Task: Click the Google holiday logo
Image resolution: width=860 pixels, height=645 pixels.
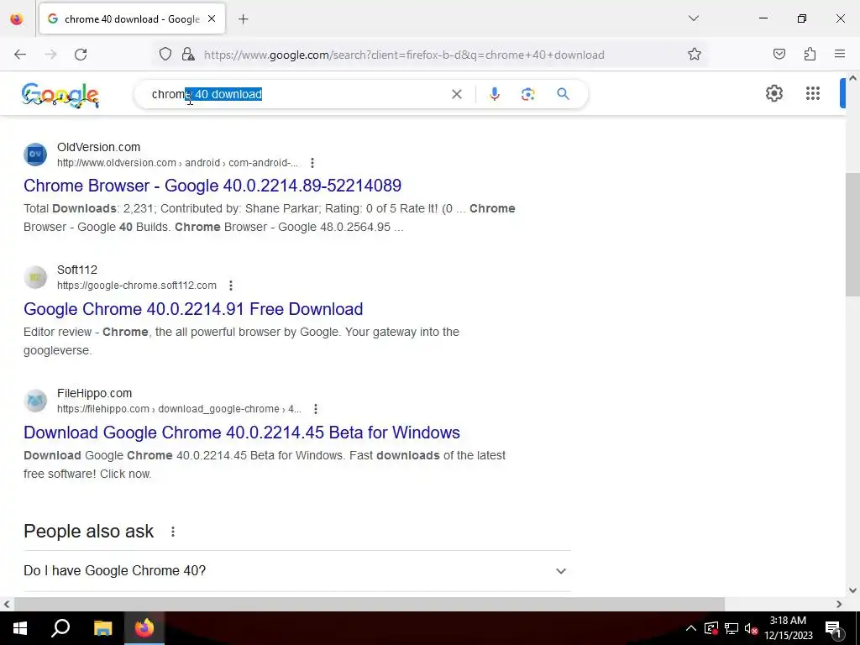Action: tap(60, 95)
